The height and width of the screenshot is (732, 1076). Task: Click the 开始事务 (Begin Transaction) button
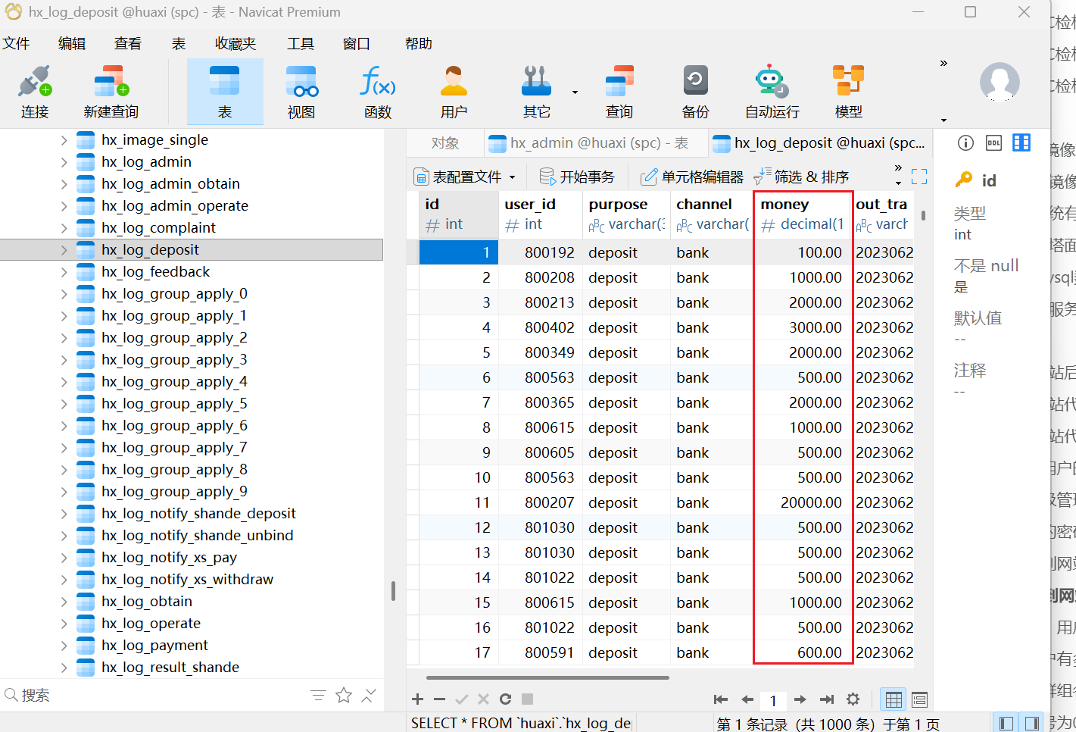(x=577, y=177)
